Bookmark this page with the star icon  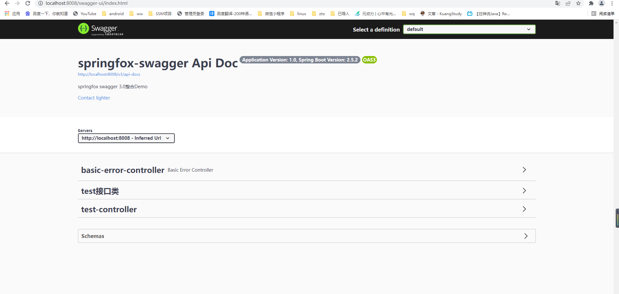point(579,3)
